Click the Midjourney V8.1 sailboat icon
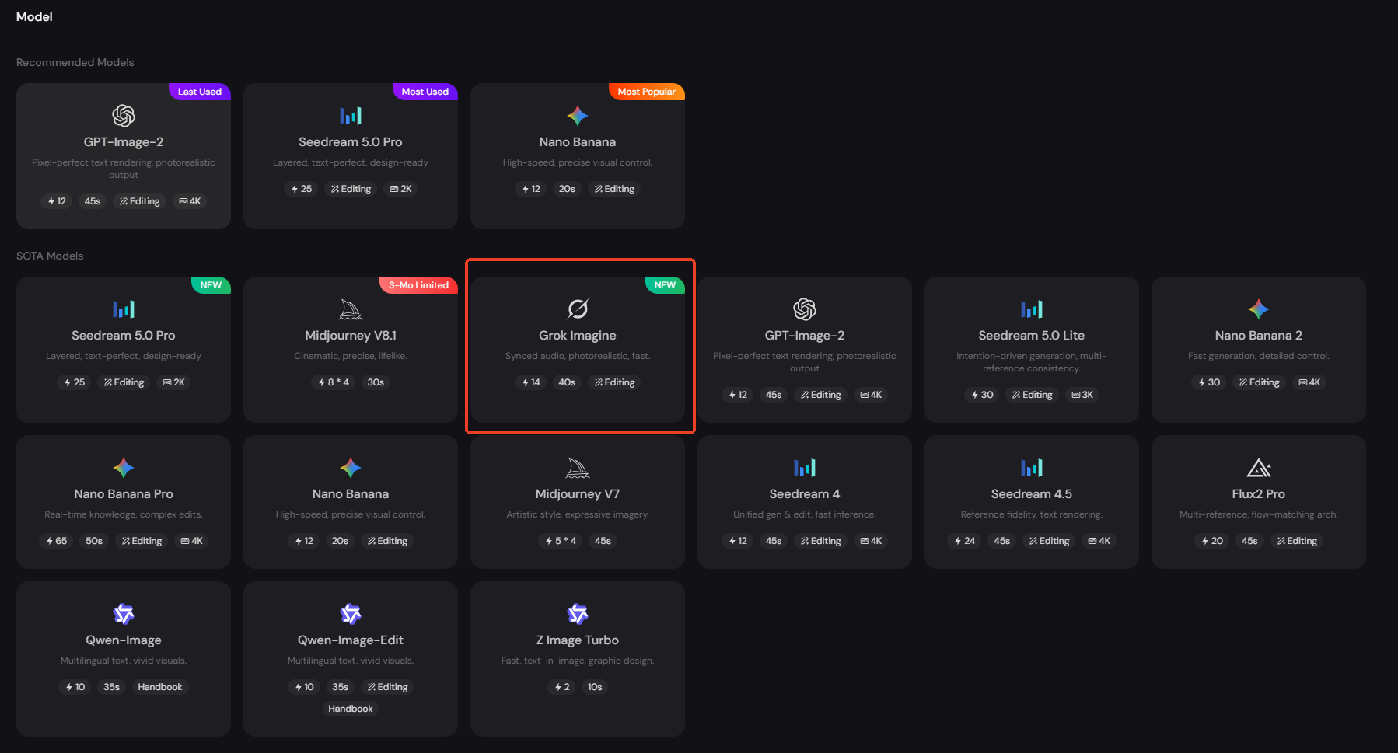Screen dimensions: 1398x753 pos(351,309)
